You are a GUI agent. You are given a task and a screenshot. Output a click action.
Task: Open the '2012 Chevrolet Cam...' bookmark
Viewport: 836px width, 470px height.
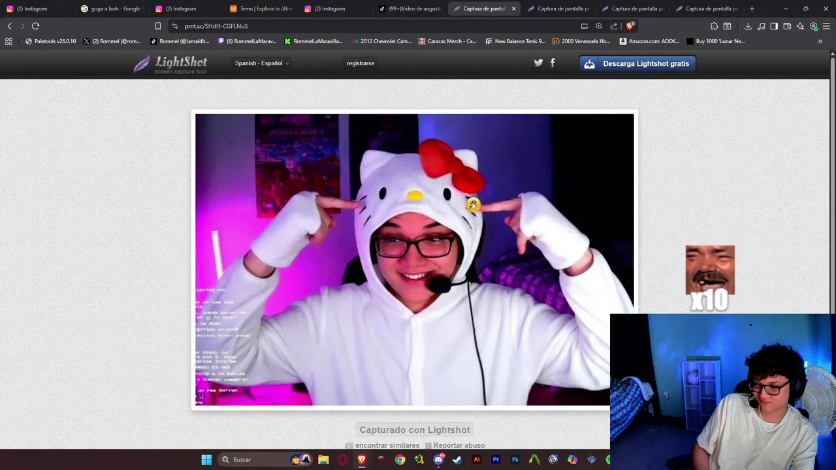point(381,41)
